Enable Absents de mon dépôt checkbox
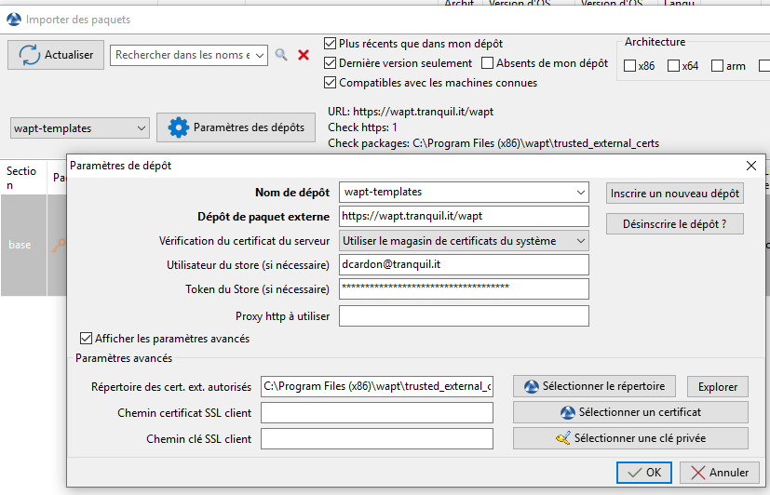This screenshot has height=495, width=770. pos(488,63)
